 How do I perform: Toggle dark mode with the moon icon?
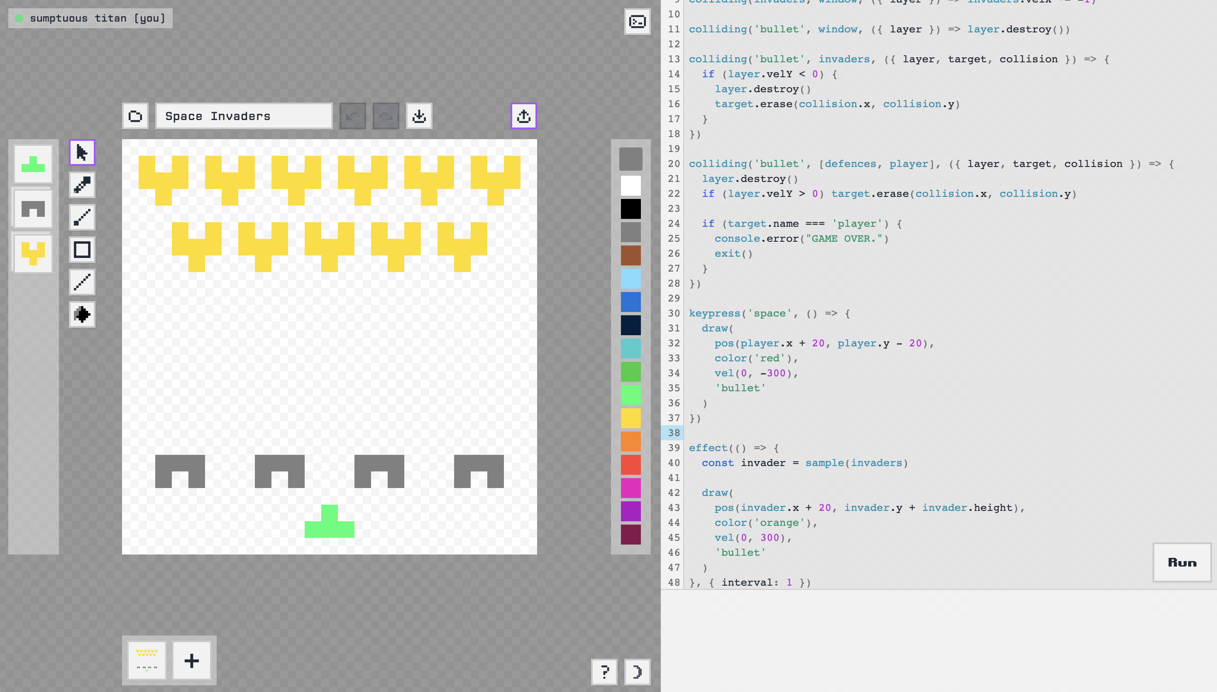click(637, 672)
